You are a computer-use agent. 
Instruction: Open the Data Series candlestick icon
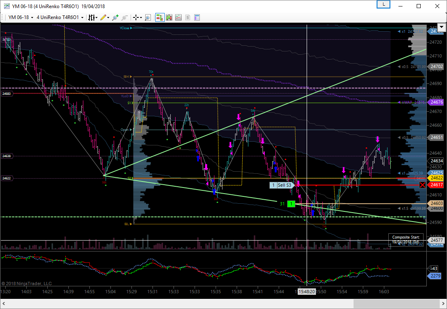click(169, 18)
